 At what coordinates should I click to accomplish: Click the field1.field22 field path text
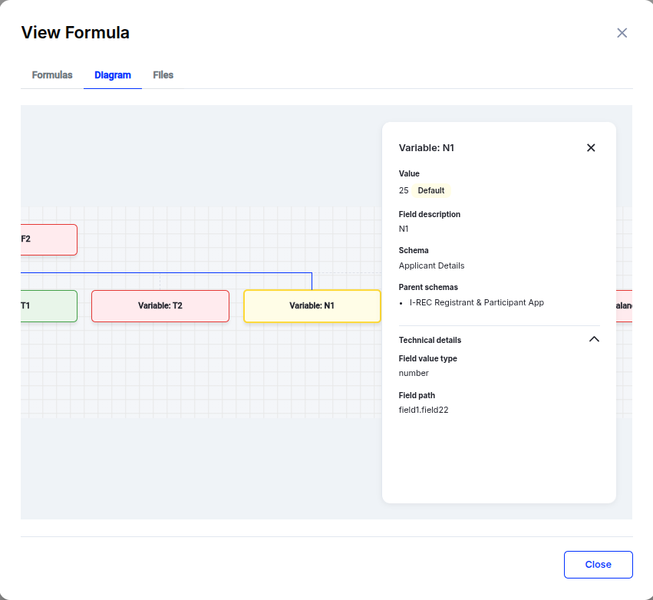pos(424,410)
